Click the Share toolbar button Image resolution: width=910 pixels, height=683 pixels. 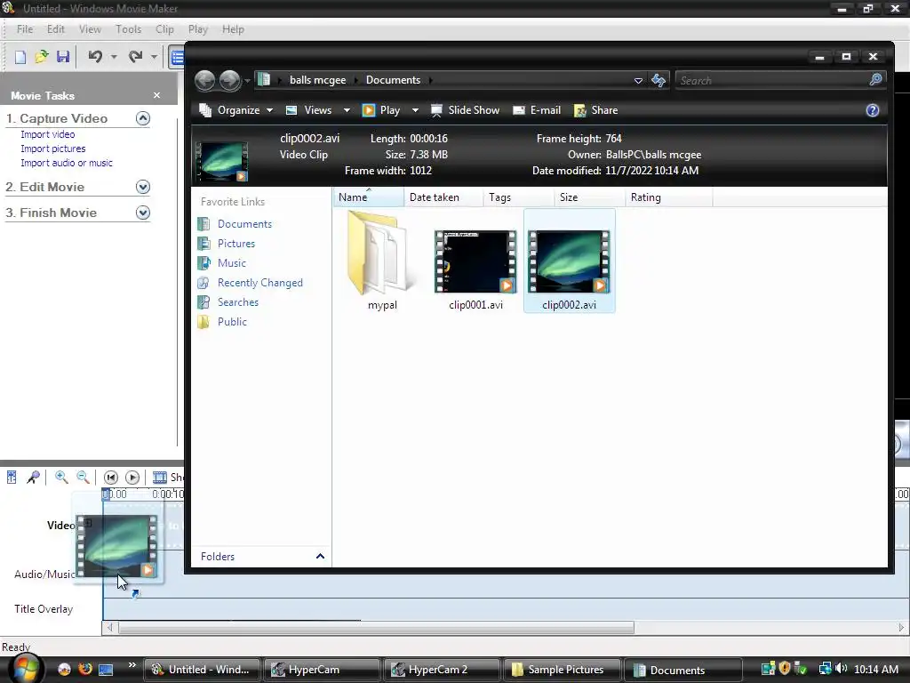(x=596, y=110)
